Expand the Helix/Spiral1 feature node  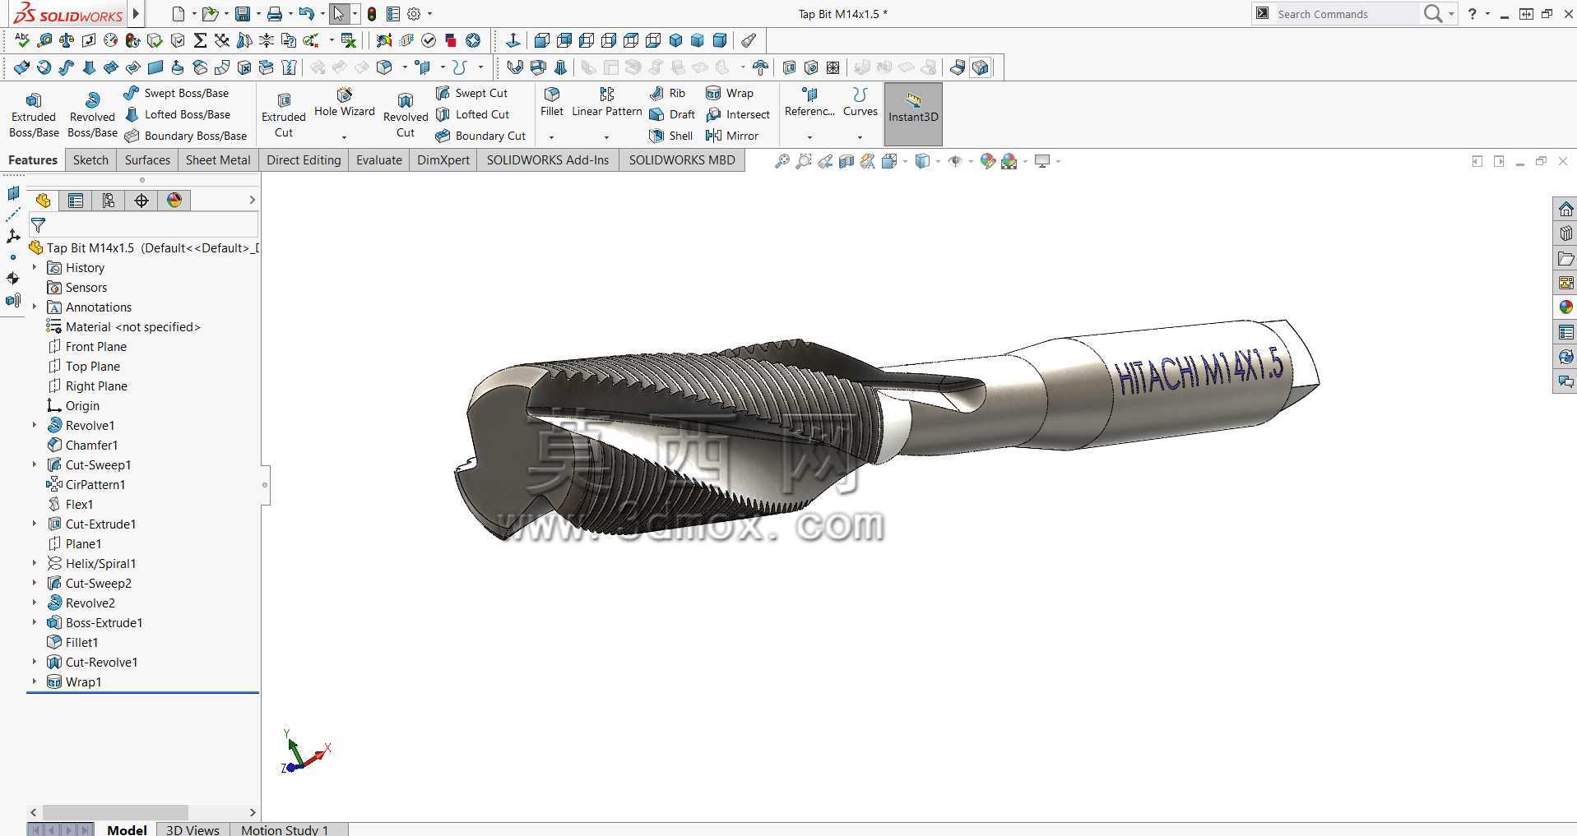click(35, 563)
